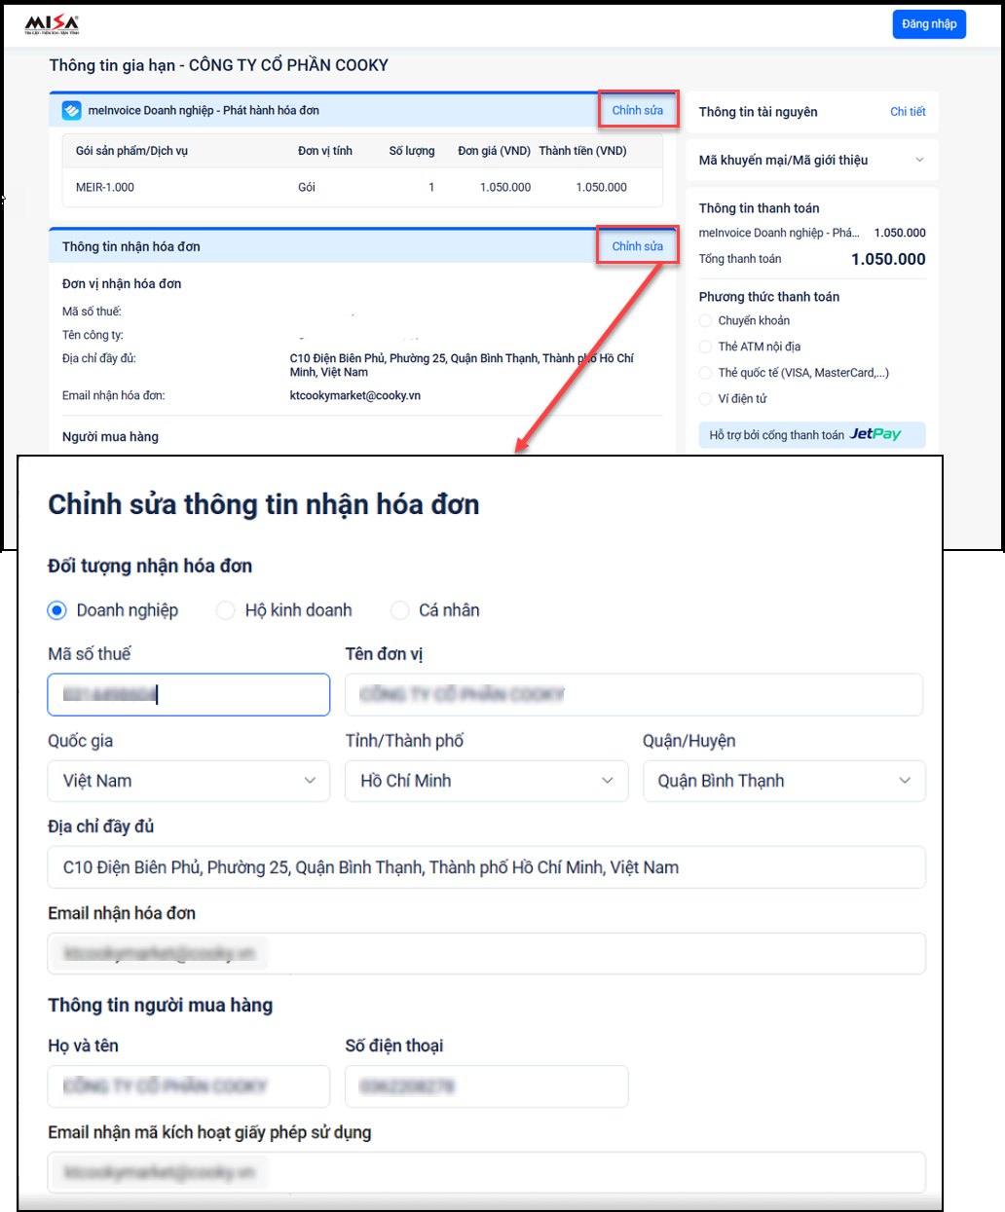Click the ktcookymarket@cooky.vn email text

pos(355,395)
